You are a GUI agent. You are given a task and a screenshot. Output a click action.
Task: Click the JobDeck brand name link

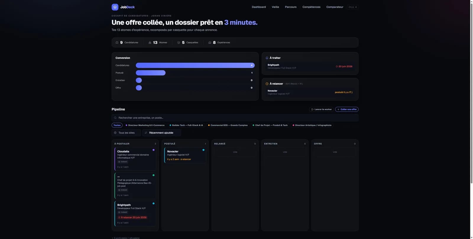(127, 7)
